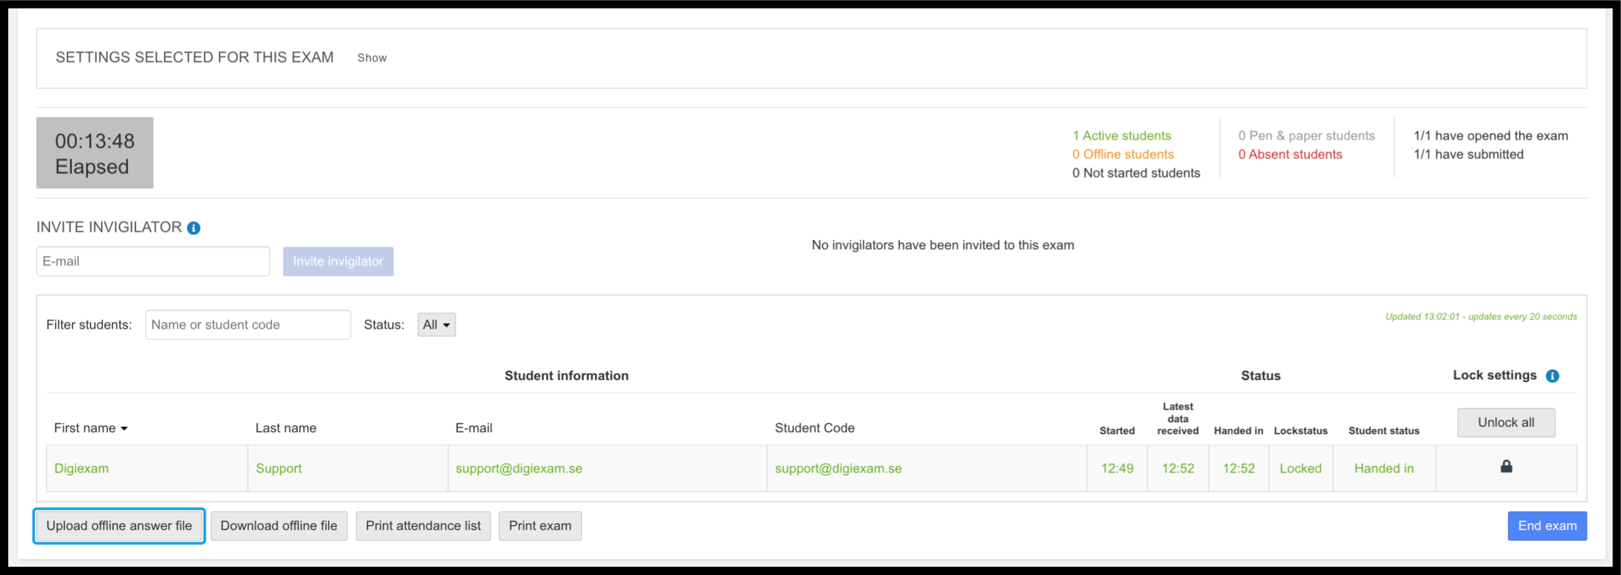Click the Last name column header

click(x=286, y=429)
